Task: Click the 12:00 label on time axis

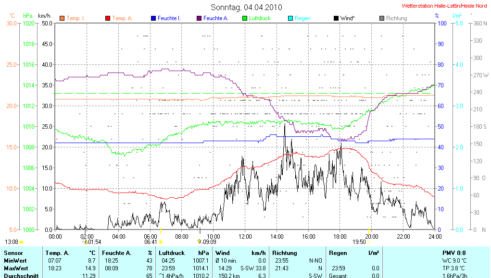Action: tap(245, 236)
